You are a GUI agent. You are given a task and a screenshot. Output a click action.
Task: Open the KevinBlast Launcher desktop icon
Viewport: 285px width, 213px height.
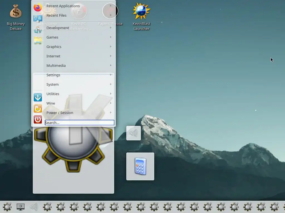141,17
